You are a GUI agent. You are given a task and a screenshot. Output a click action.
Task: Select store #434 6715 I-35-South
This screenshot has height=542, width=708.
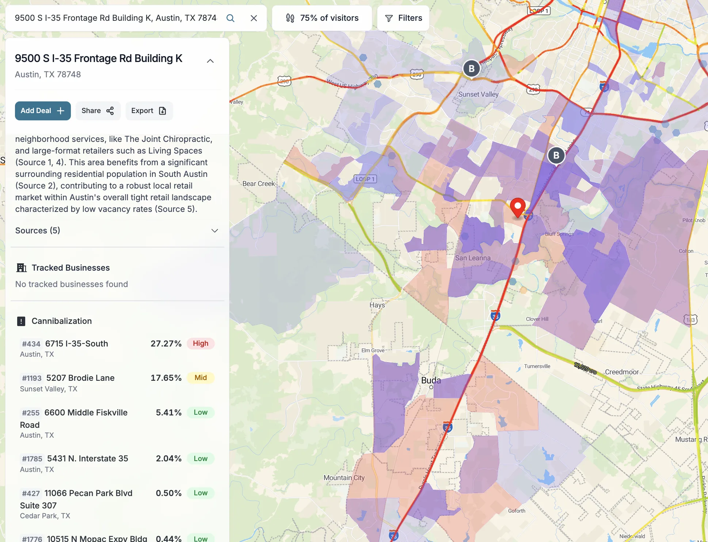point(117,349)
